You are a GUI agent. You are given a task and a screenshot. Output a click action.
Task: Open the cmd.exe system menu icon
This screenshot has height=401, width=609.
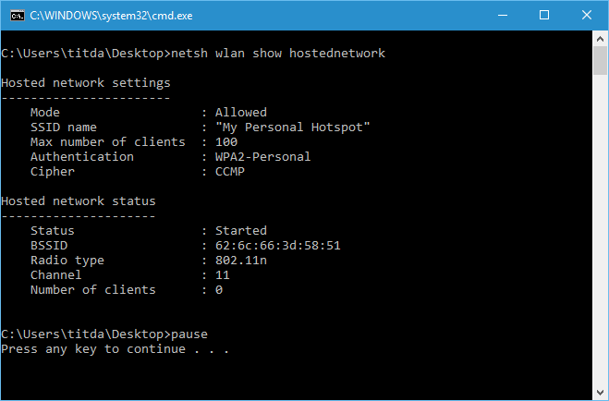[17, 16]
